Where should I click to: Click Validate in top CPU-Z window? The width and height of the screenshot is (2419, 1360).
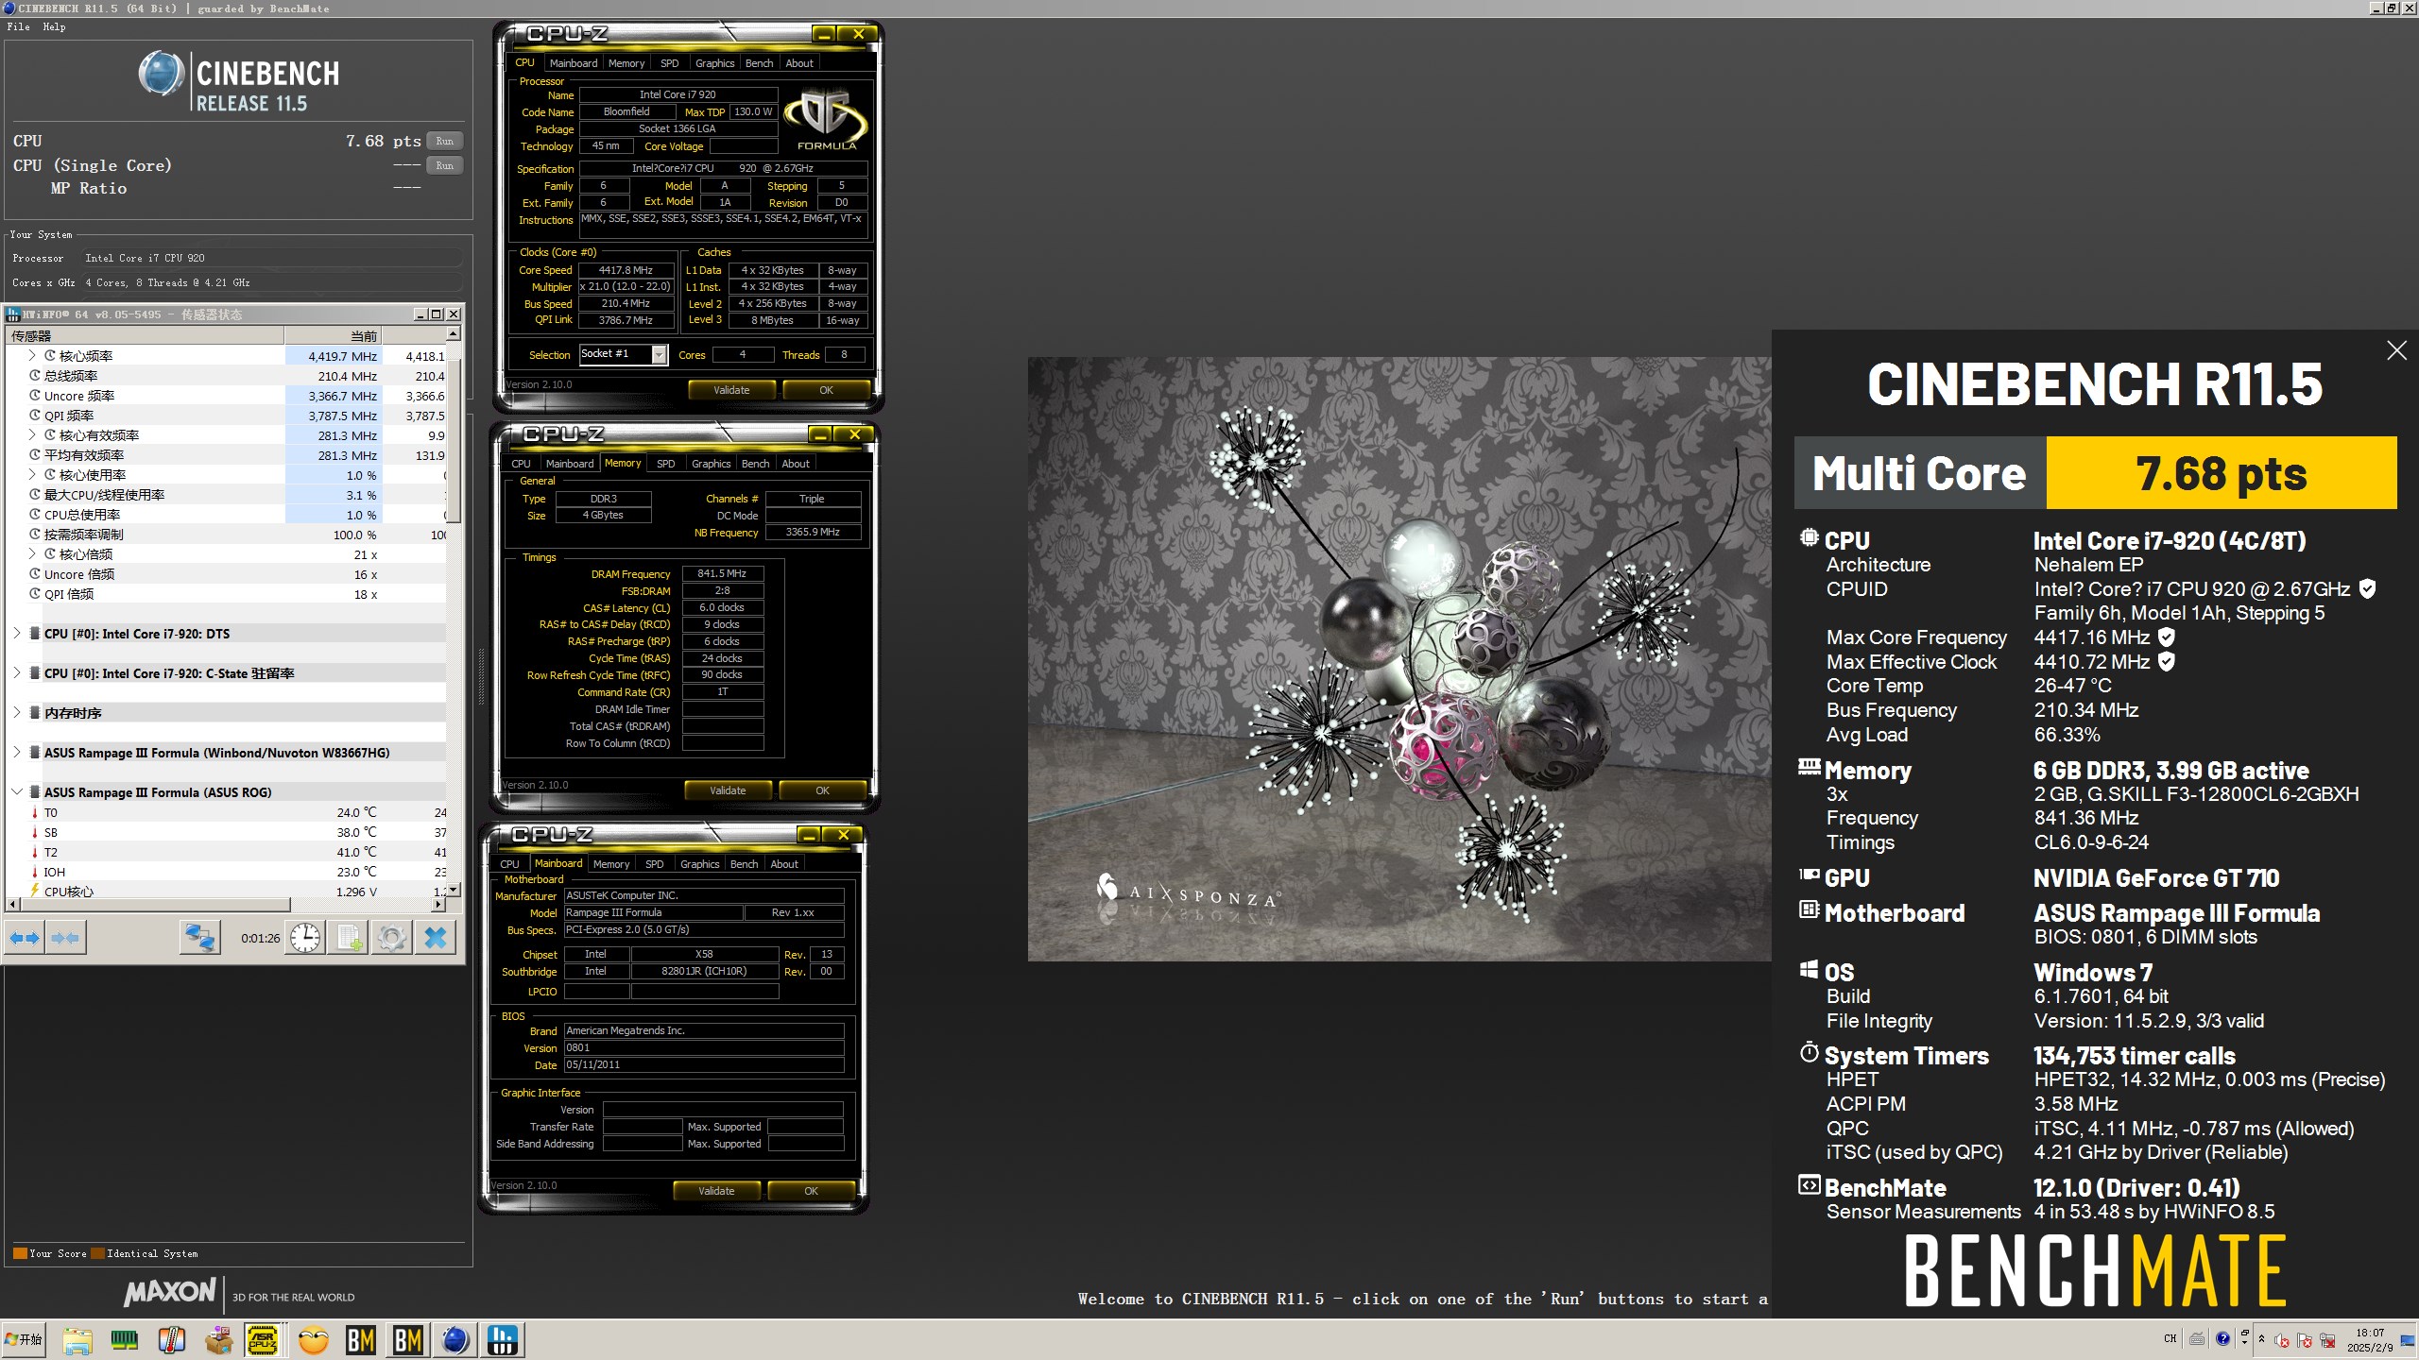731,390
